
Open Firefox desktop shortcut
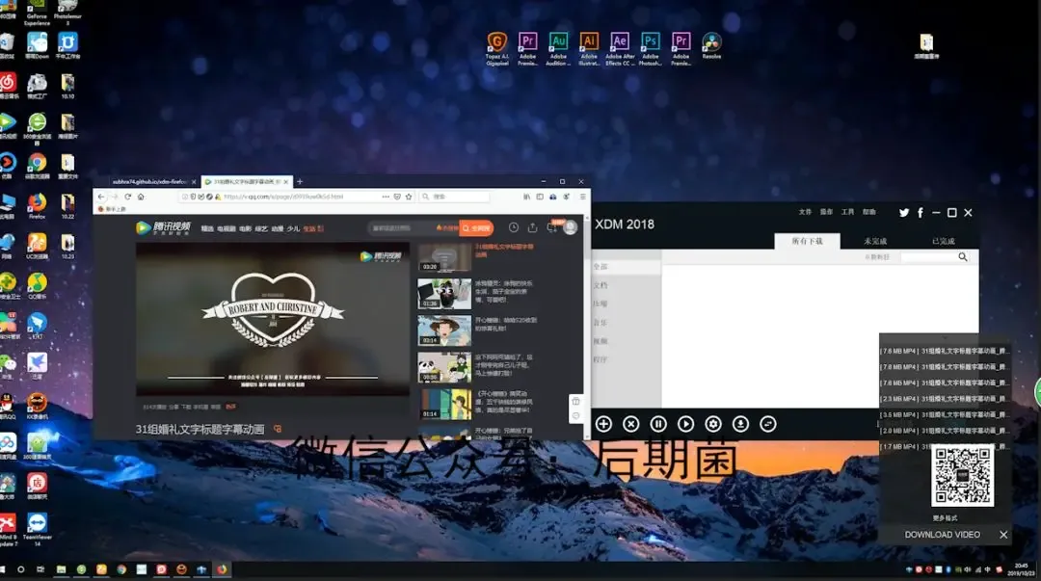38,206
